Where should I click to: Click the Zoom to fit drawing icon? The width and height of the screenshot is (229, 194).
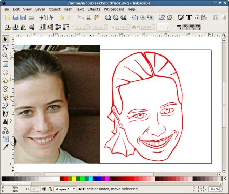pos(116,17)
